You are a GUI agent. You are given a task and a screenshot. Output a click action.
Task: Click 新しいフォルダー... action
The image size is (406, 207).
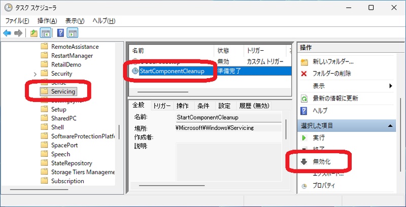pos(333,62)
